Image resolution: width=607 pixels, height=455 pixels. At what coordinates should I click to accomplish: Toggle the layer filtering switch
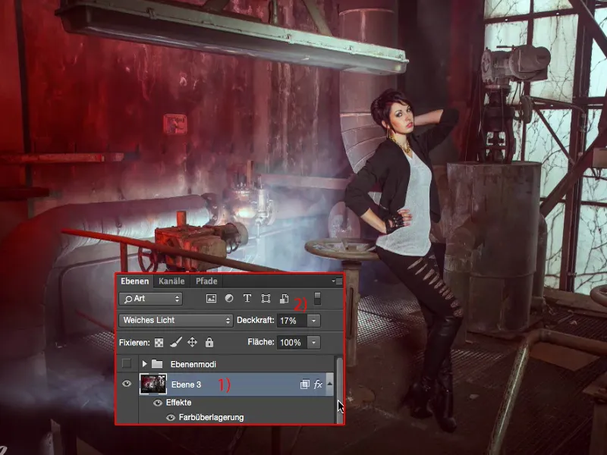click(x=317, y=298)
